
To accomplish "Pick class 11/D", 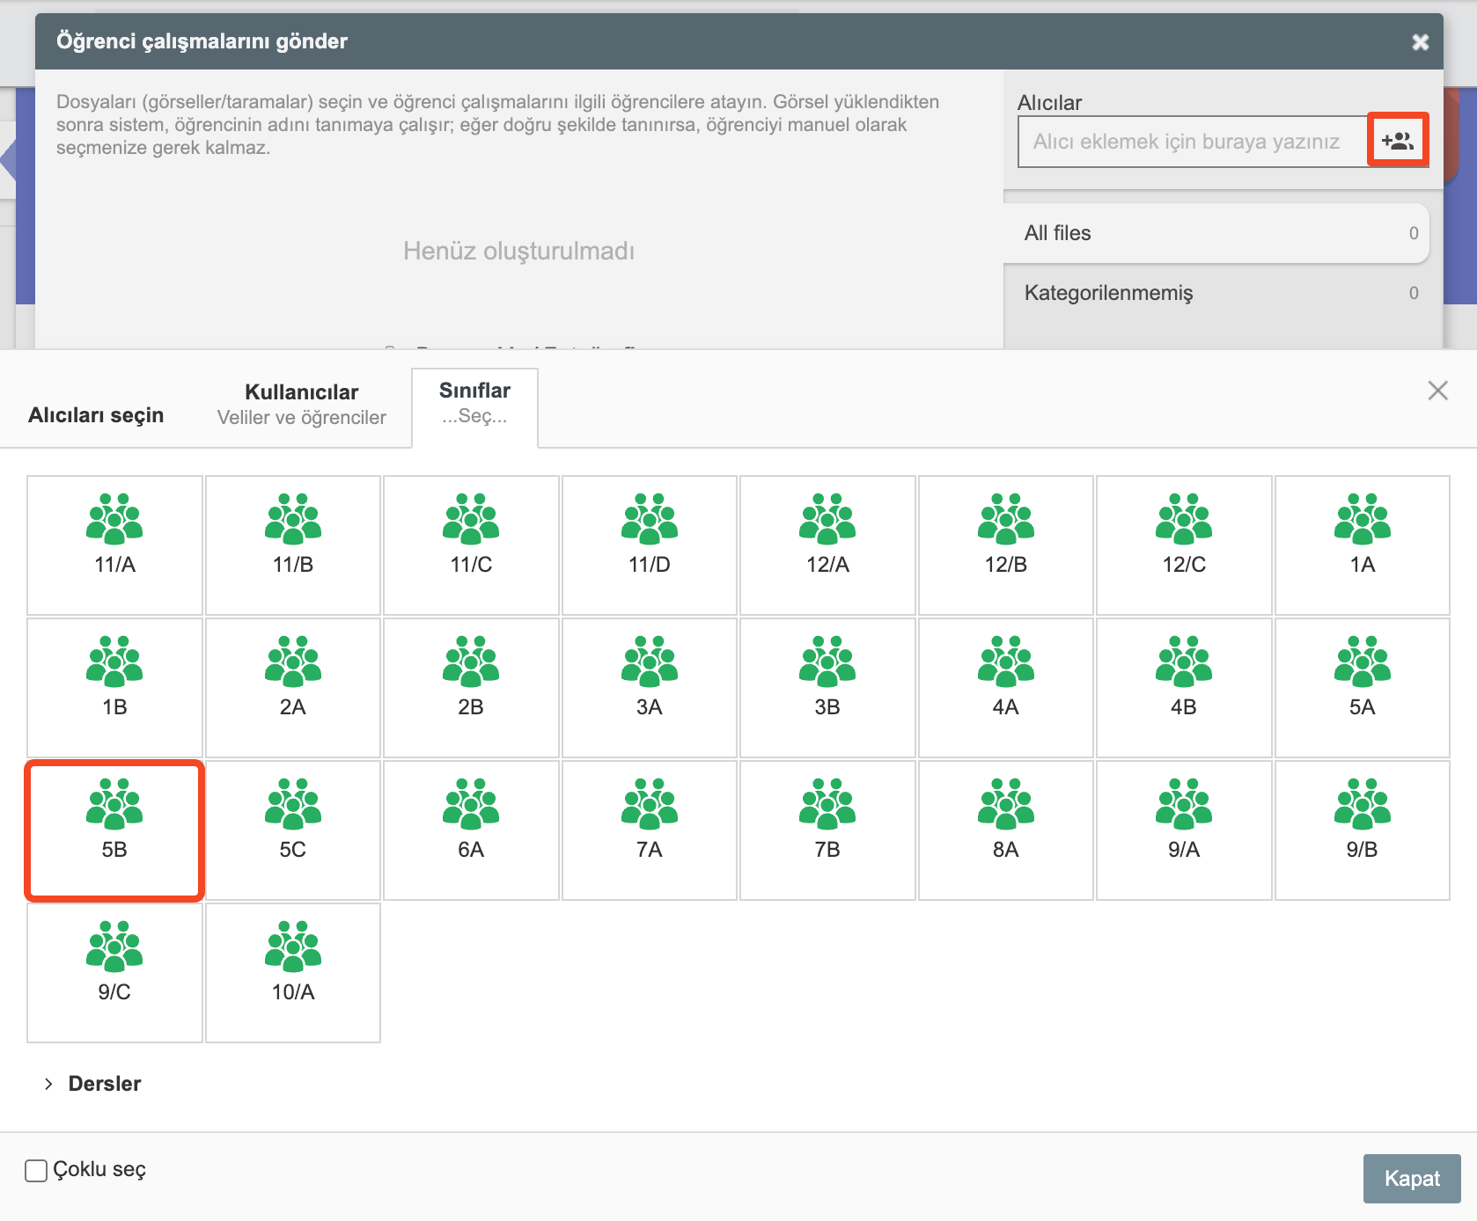I will (x=650, y=545).
